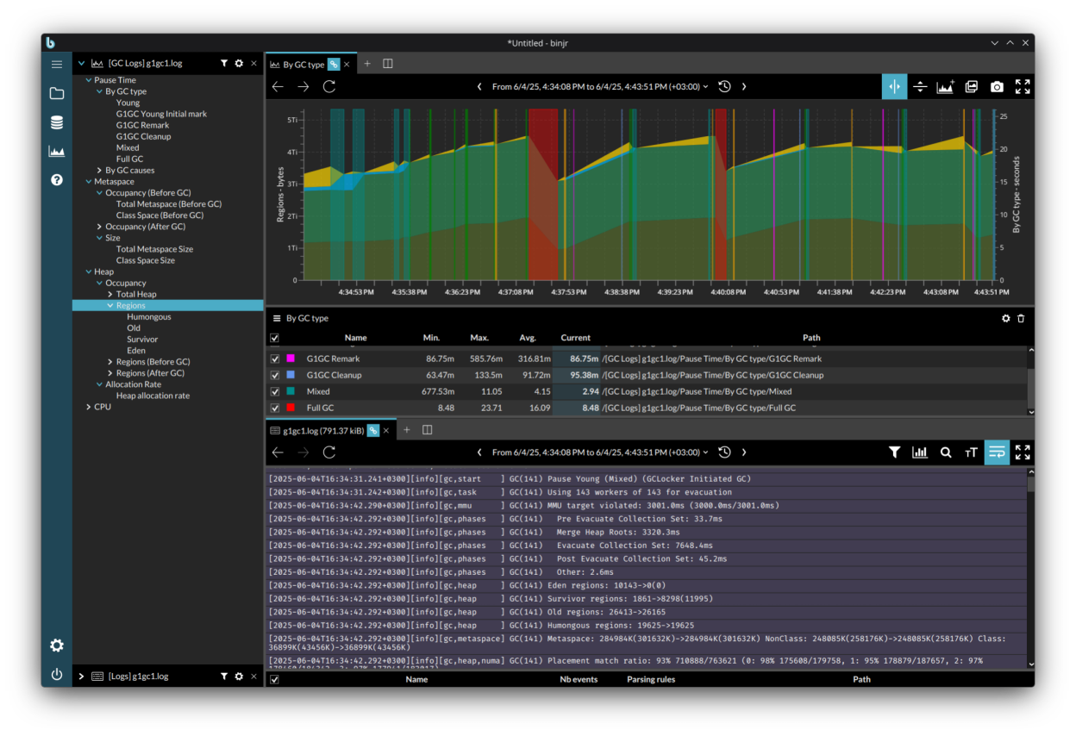Filter the [GC Logs] g1gc1.log source tree
Image resolution: width=1076 pixels, height=736 pixels.
224,63
